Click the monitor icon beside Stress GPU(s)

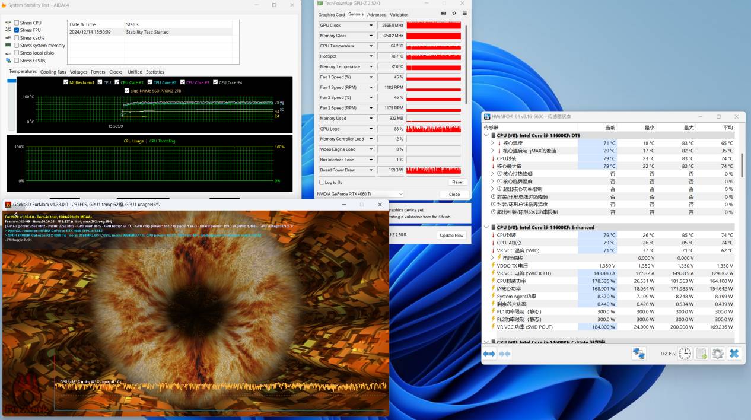(x=8, y=61)
